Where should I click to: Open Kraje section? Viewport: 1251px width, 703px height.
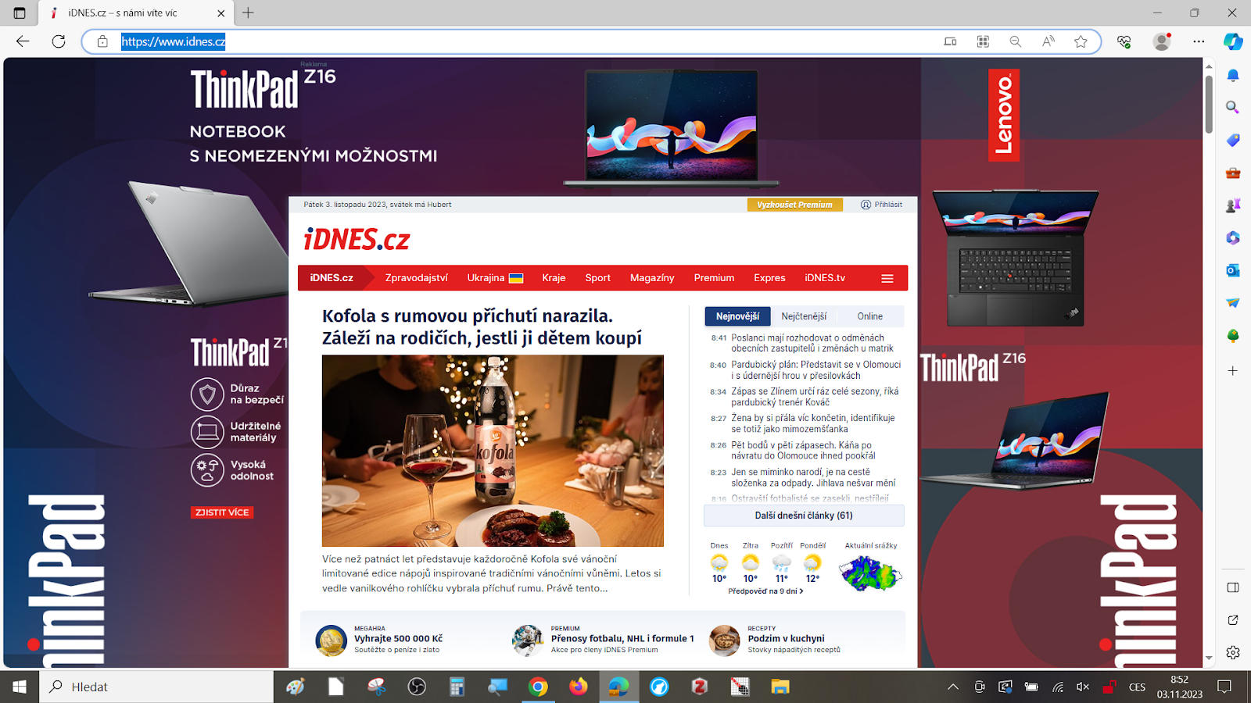554,278
